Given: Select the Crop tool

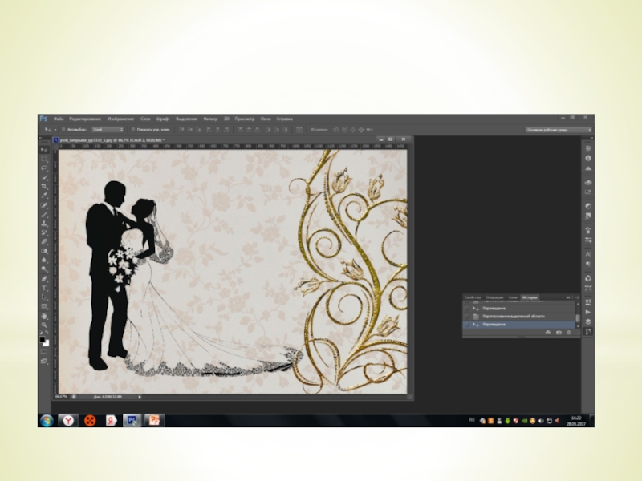Looking at the screenshot, I should coord(44,187).
